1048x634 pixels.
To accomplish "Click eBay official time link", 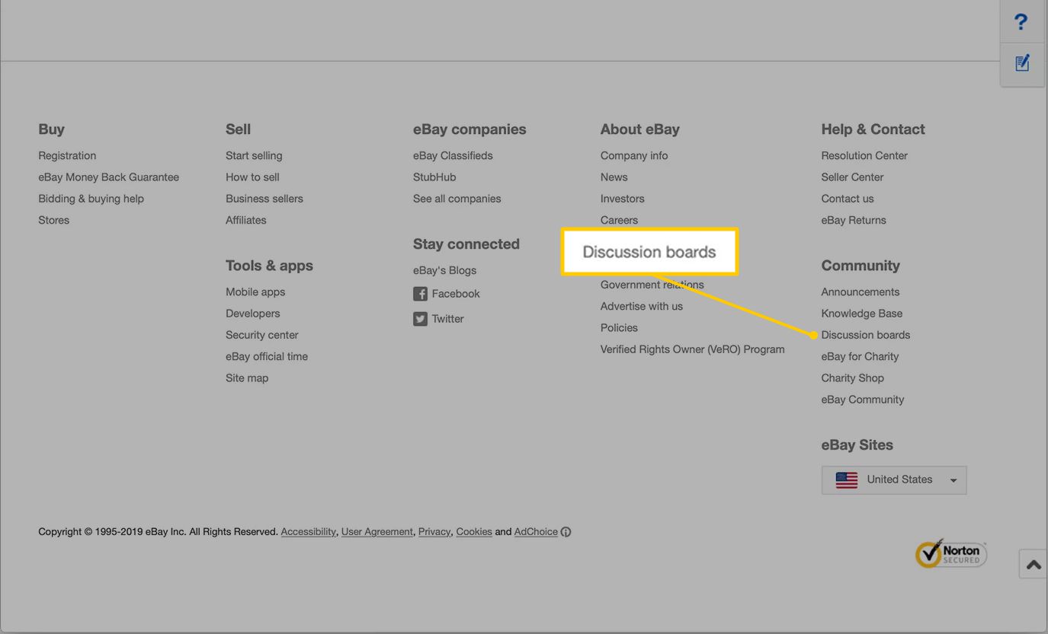I will tap(267, 356).
